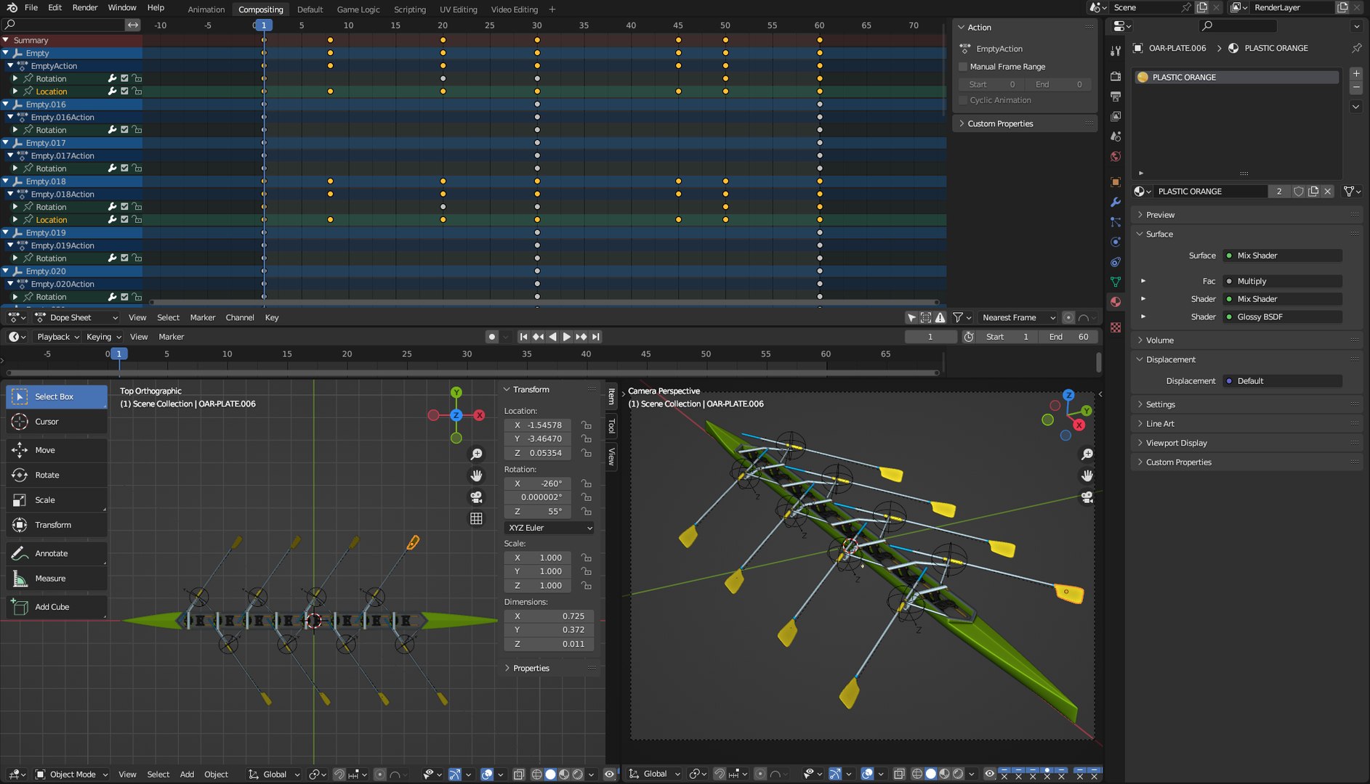Expand the Custom Properties panel under Action
This screenshot has width=1370, height=784.
pos(1000,124)
